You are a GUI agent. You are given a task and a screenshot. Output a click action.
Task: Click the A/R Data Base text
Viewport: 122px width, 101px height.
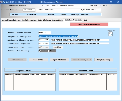click(x=88, y=10)
